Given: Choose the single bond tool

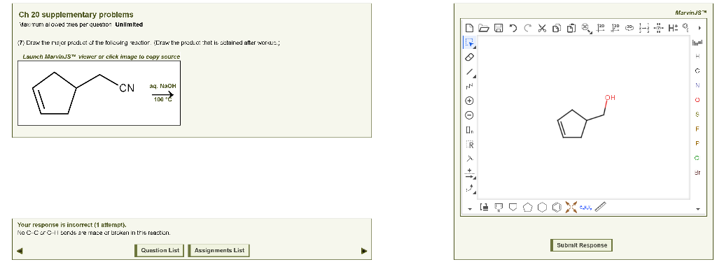Looking at the screenshot, I should pos(470,72).
